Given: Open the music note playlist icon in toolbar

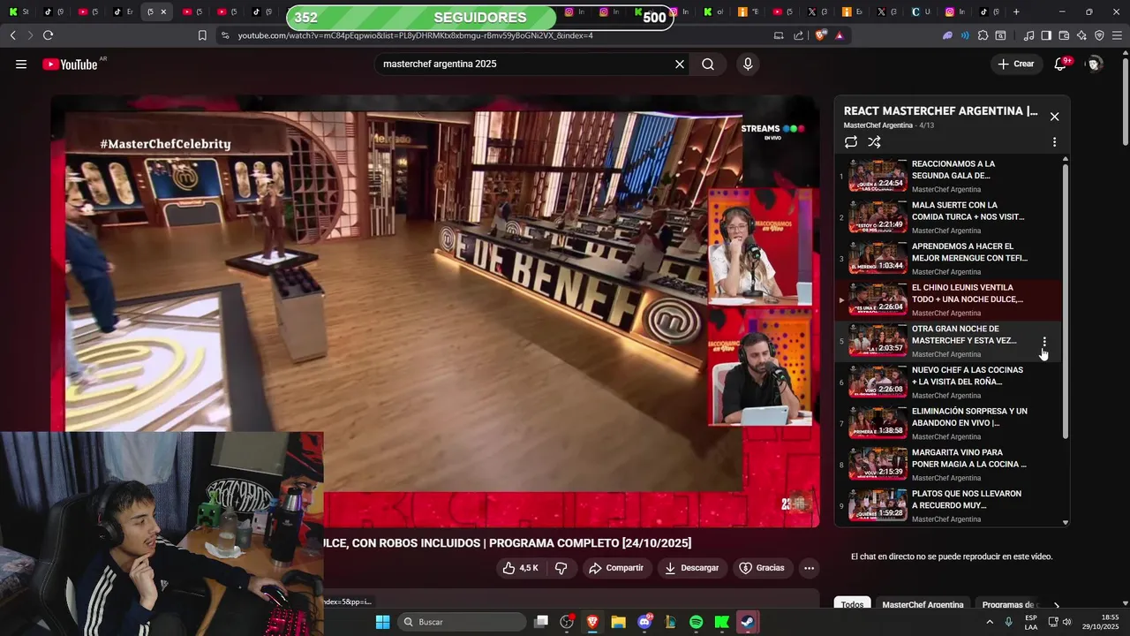Looking at the screenshot, I should pos(1028,35).
